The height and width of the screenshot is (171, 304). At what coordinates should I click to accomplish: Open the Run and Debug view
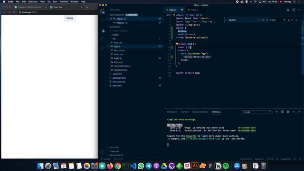point(103,39)
